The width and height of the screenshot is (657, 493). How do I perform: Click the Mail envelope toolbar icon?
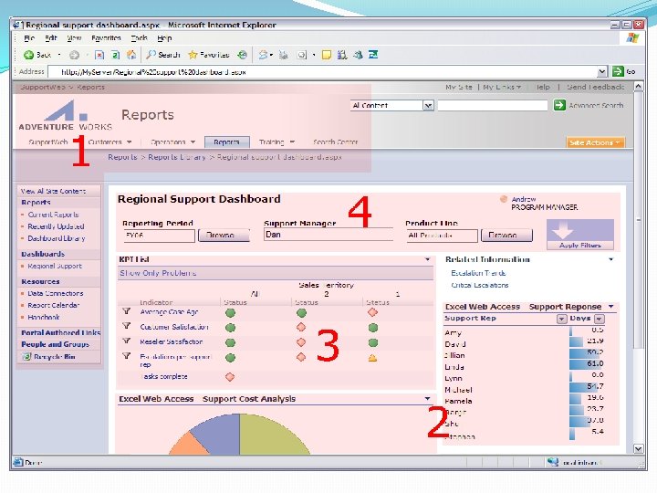click(263, 55)
